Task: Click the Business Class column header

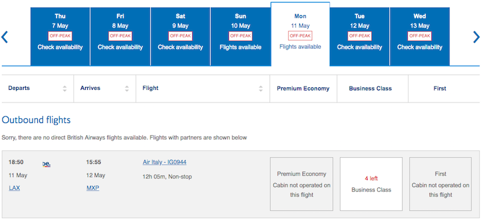Action: pyautogui.click(x=371, y=89)
